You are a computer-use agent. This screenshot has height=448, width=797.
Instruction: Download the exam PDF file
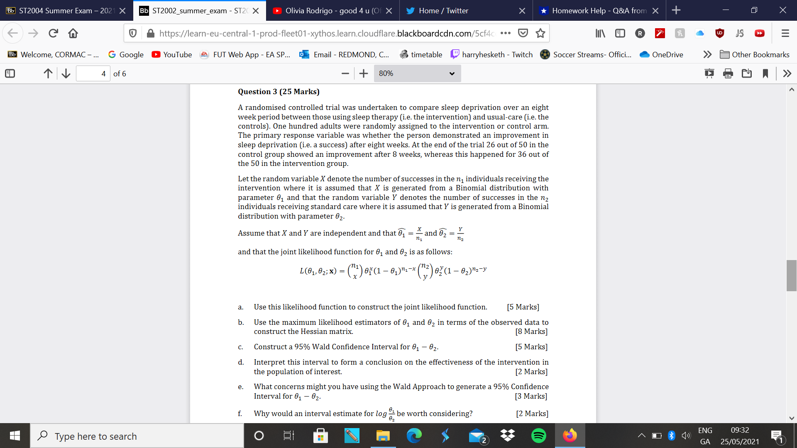coord(747,73)
